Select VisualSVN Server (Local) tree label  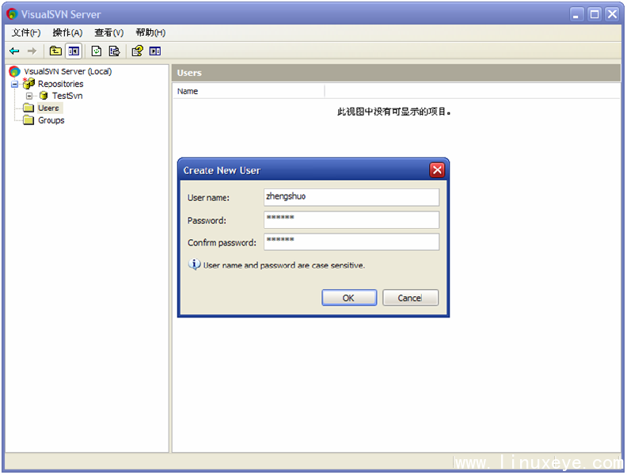pos(68,71)
